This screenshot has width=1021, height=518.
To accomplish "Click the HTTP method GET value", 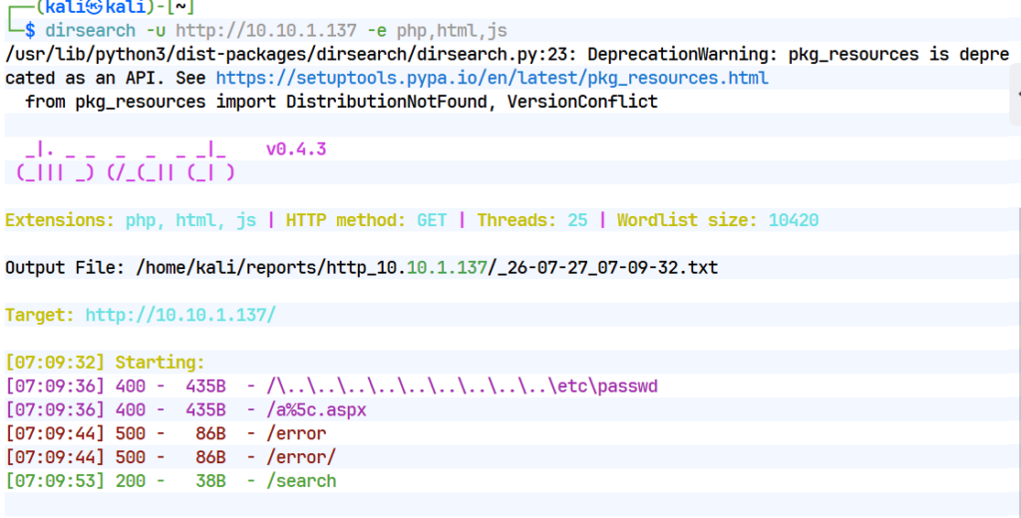I will pos(432,220).
